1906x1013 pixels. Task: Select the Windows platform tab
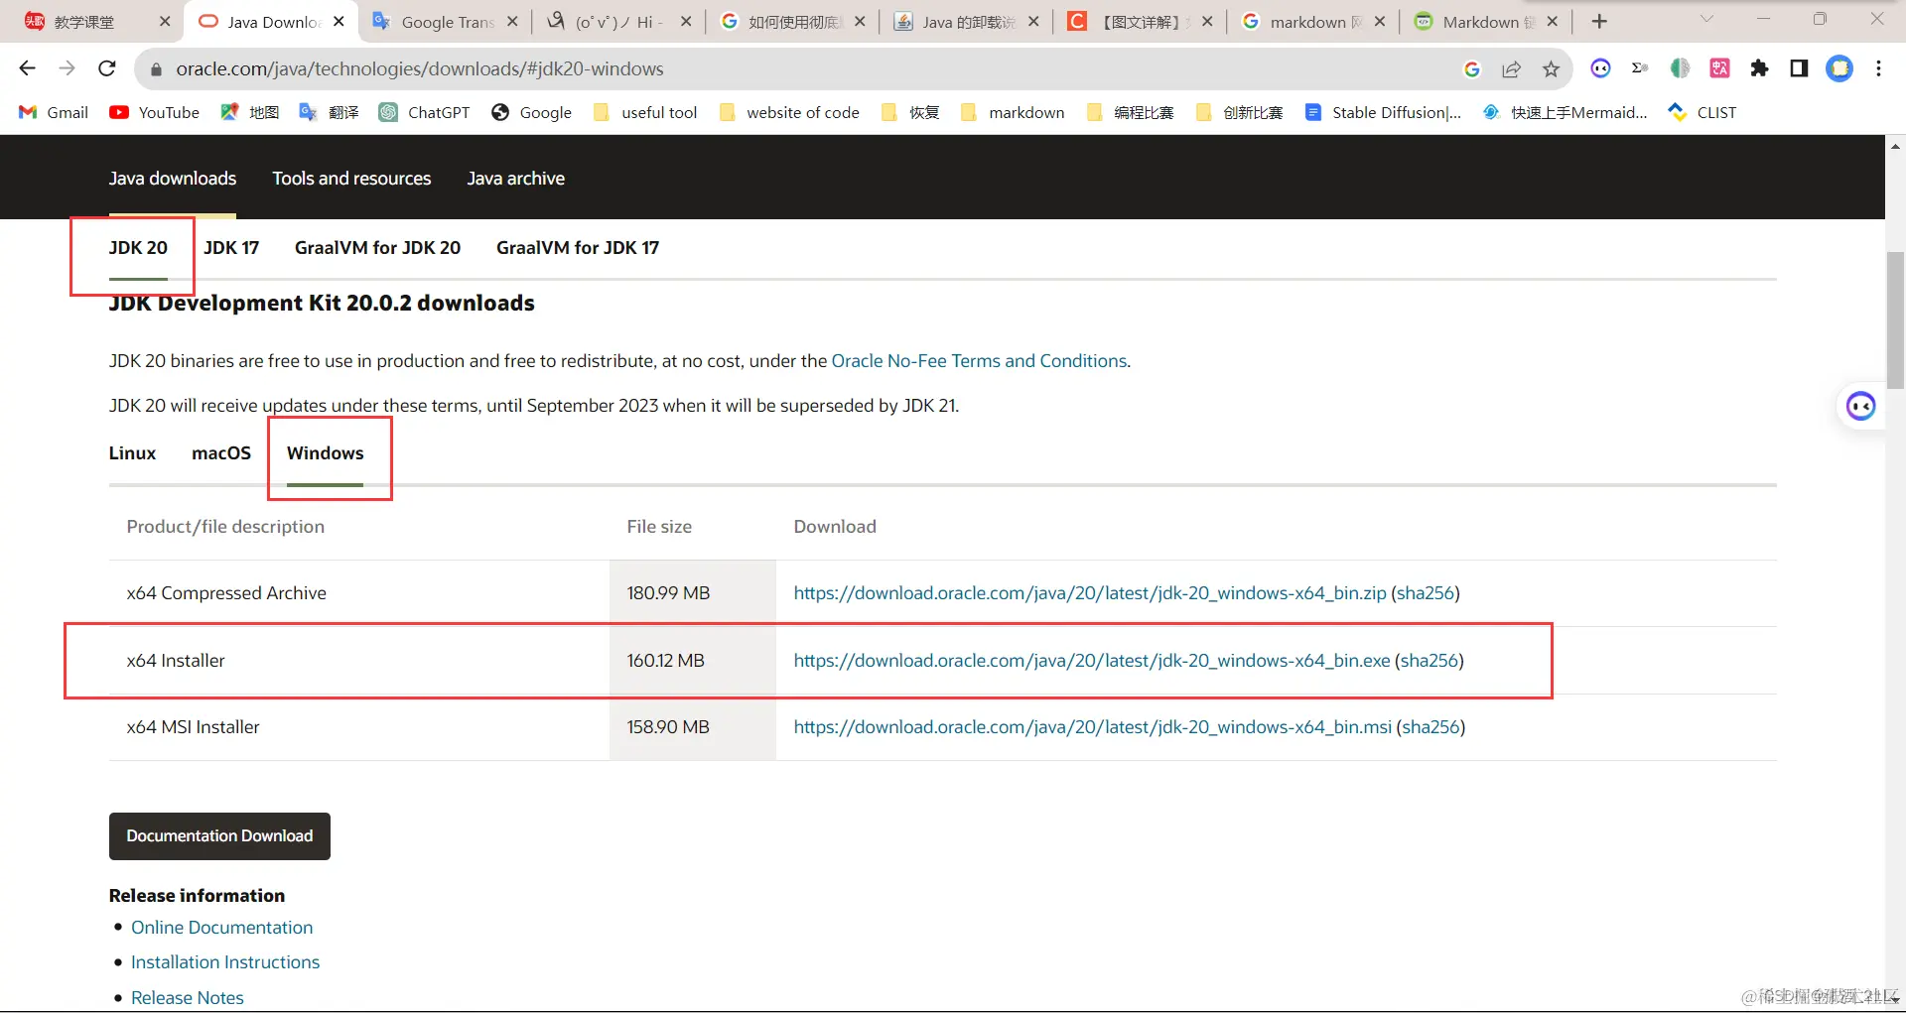pyautogui.click(x=326, y=453)
